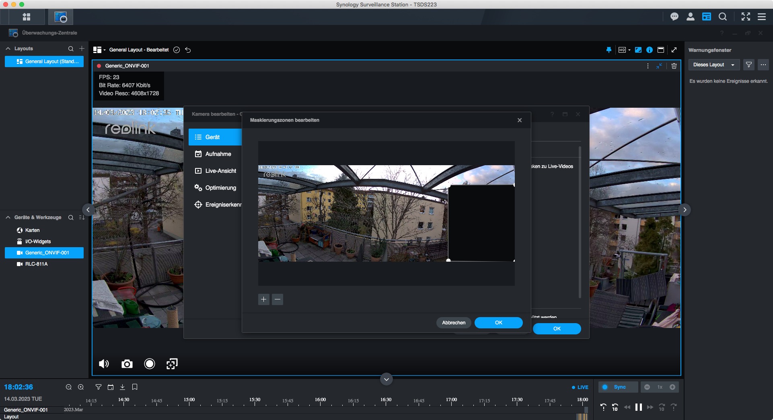Click Abbrechen in masking zone dialog
This screenshot has height=420, width=773.
tap(454, 323)
